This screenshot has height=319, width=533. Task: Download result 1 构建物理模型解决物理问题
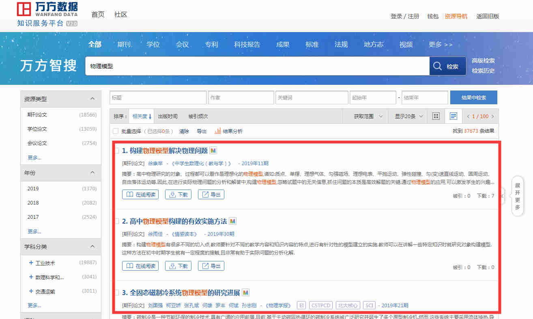178,194
